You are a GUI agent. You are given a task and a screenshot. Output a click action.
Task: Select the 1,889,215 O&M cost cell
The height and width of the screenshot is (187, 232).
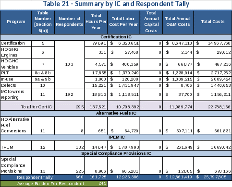click(178, 80)
